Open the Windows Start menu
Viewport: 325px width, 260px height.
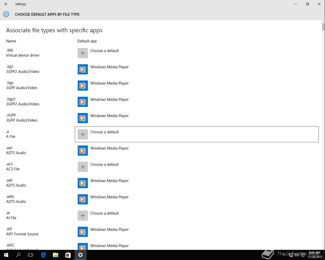click(6, 255)
